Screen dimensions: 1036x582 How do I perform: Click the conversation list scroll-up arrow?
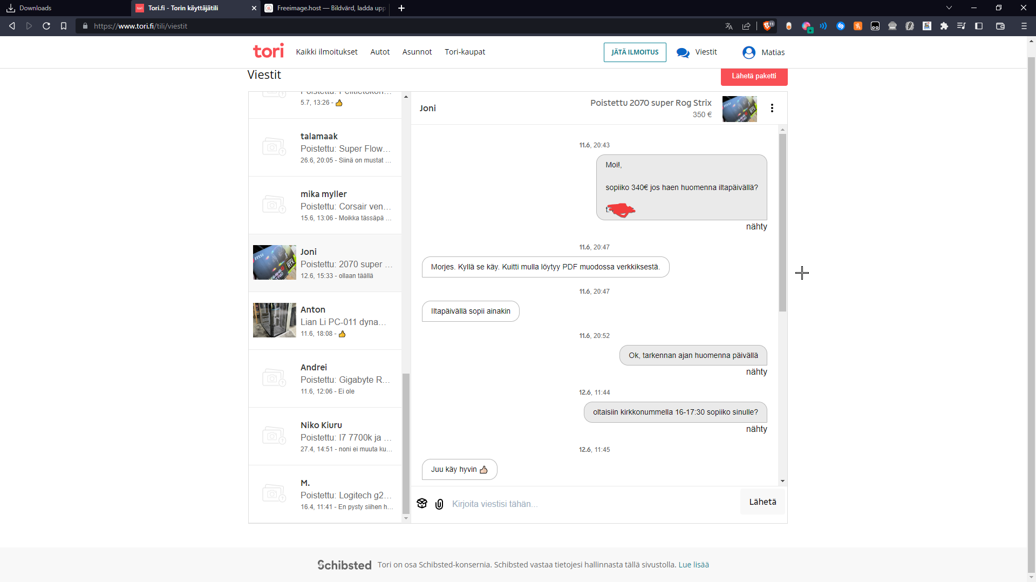pos(406,97)
